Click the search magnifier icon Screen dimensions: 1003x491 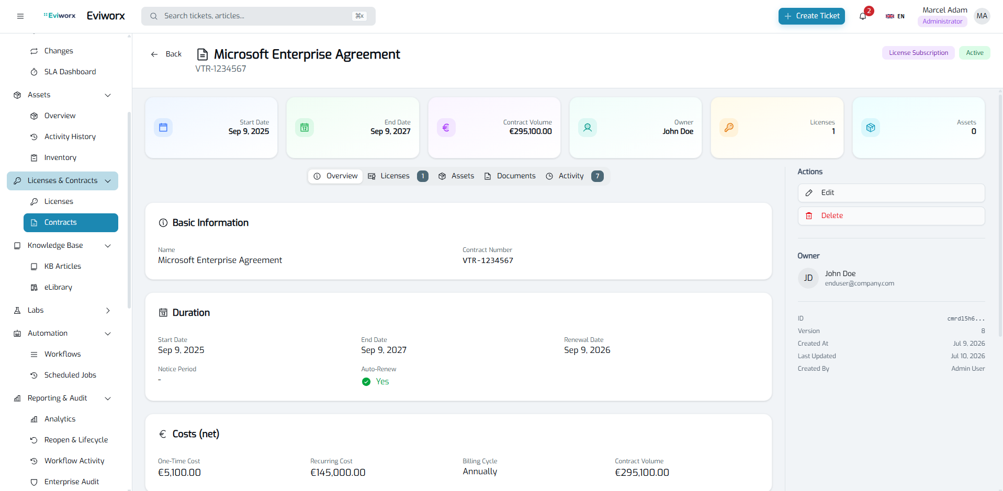pyautogui.click(x=154, y=16)
